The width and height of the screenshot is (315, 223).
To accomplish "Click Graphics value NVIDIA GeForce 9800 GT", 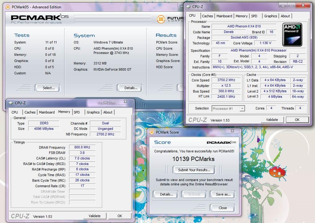I will [112, 69].
